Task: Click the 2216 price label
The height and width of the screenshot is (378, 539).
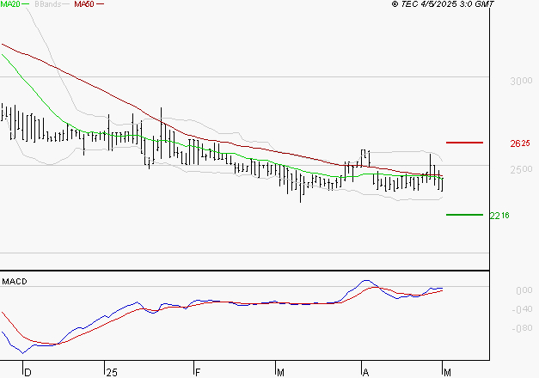Action: (499, 216)
